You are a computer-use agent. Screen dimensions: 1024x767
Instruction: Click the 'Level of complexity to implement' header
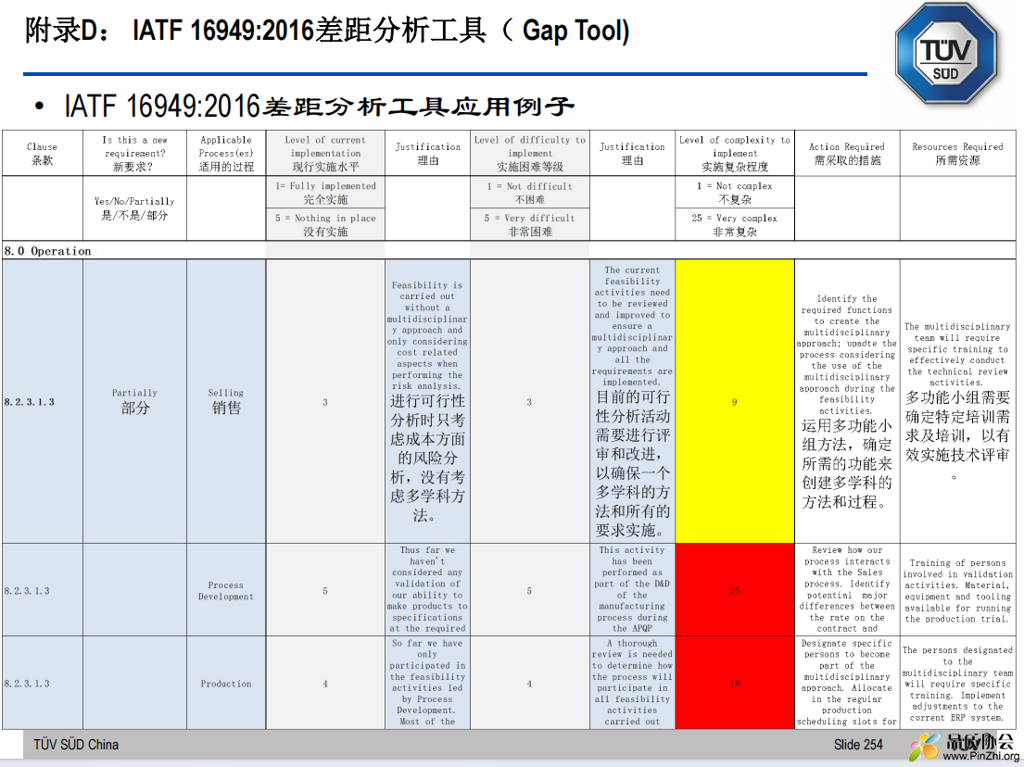click(x=735, y=154)
